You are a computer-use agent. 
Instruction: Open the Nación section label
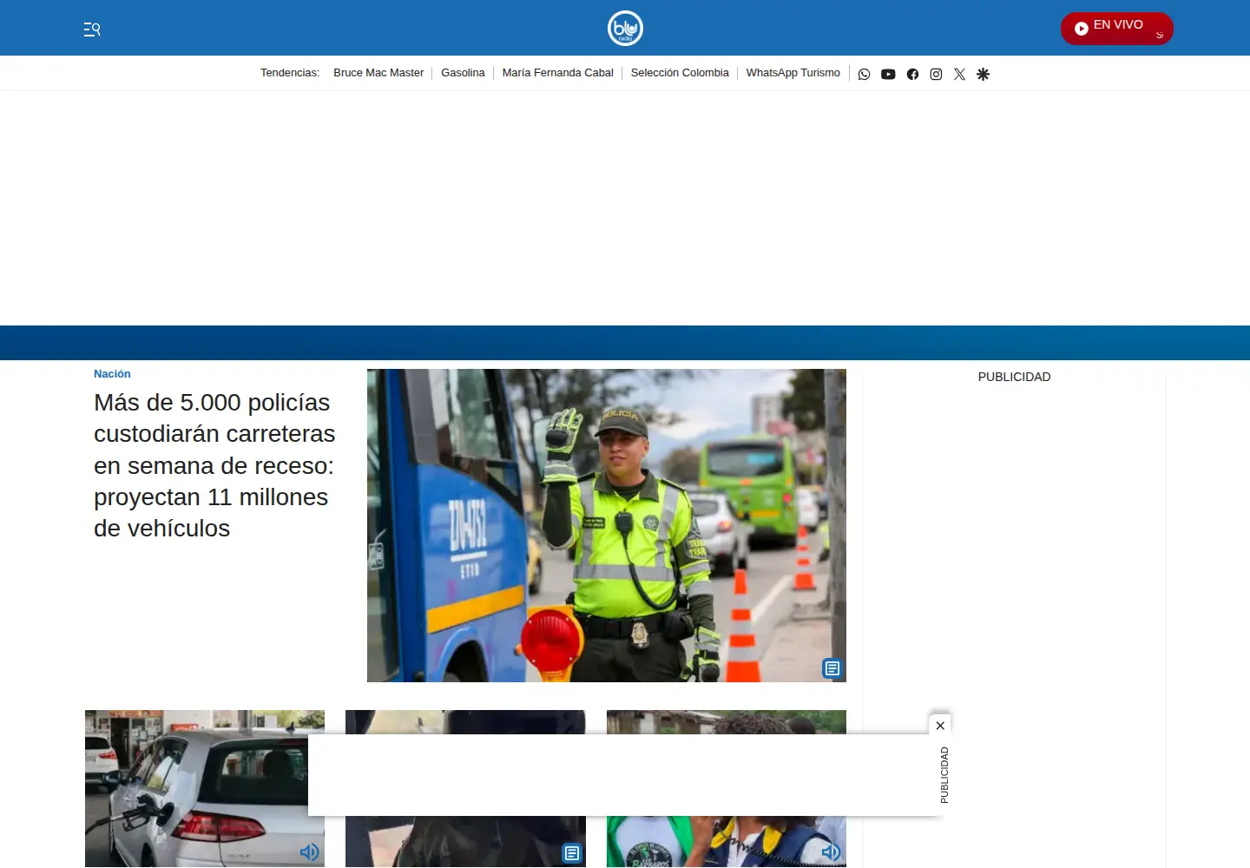pos(112,374)
